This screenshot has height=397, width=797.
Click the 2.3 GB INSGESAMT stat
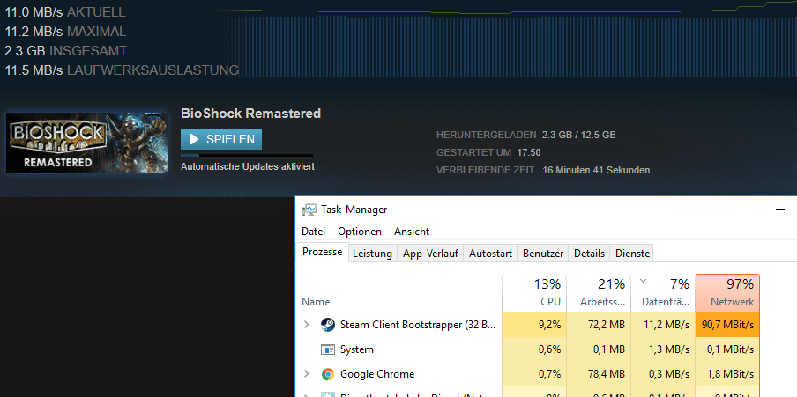(x=65, y=51)
